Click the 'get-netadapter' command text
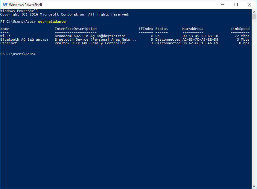Screen dimensions: 257x189 (53, 22)
